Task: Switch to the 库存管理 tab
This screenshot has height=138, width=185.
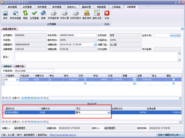Action: coord(57,7)
